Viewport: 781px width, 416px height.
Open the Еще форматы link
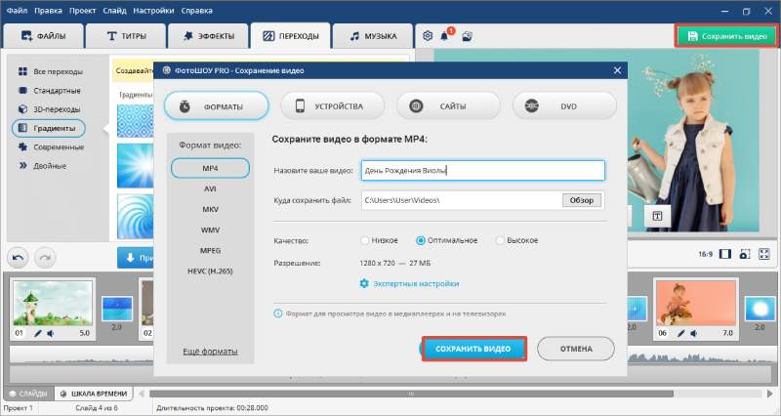(x=210, y=352)
